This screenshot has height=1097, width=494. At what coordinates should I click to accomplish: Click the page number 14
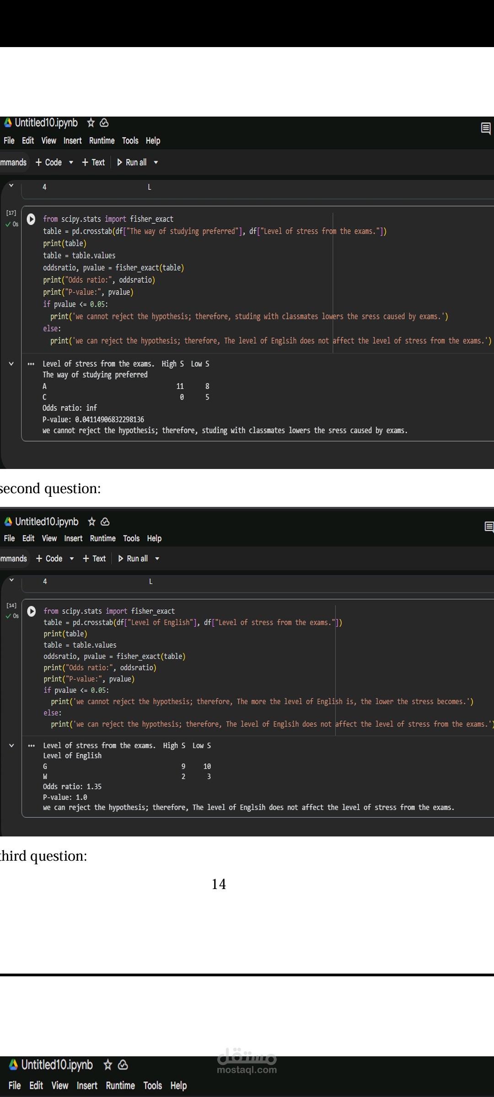pos(219,884)
